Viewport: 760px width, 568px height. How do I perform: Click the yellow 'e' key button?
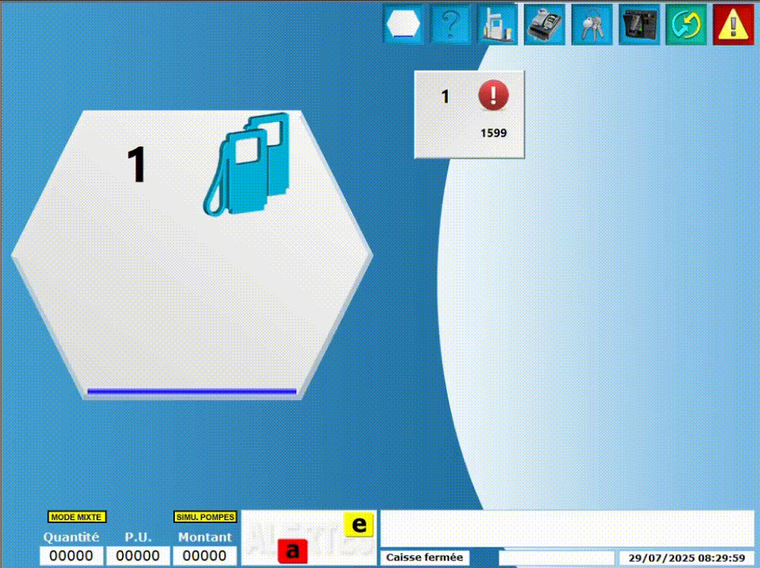(x=359, y=525)
